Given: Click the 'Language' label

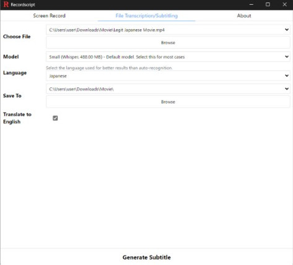Looking at the screenshot, I should [15, 73].
